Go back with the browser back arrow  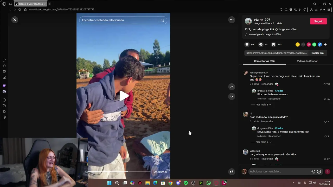click(10, 10)
